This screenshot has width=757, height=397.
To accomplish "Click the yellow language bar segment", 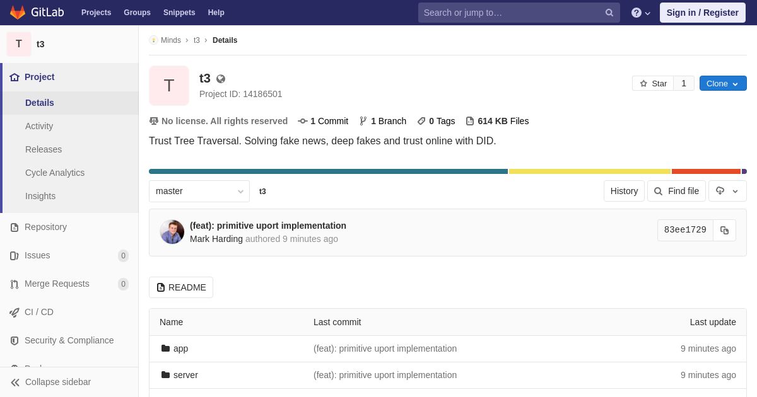I will (590, 171).
